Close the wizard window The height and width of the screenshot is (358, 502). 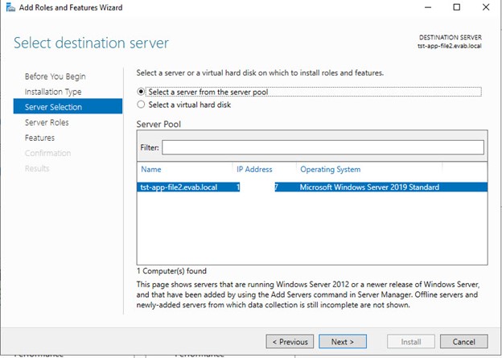point(486,7)
